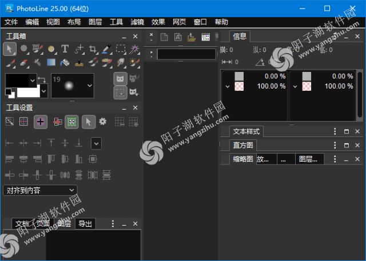The width and height of the screenshot is (366, 261).
Task: Switch to the 缩略图 tab
Action: (243, 159)
